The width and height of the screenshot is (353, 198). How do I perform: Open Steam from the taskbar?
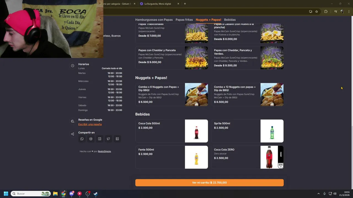(95, 194)
